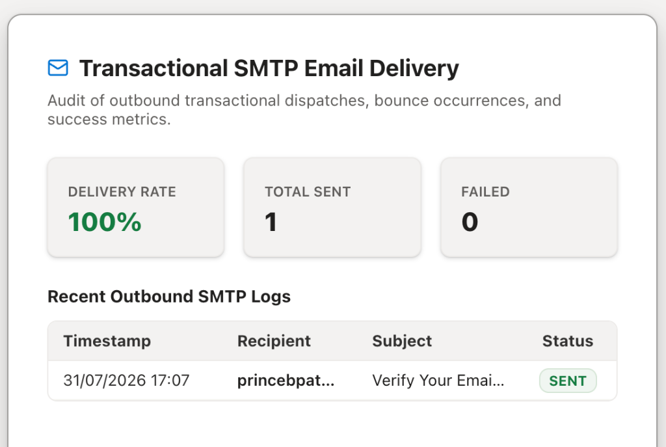This screenshot has height=447, width=666.
Task: Select the princebpat... recipient entry
Action: [286, 380]
